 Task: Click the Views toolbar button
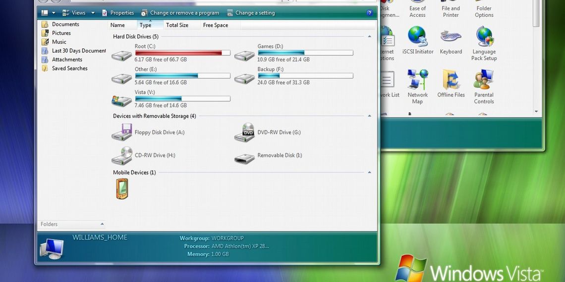(x=74, y=12)
